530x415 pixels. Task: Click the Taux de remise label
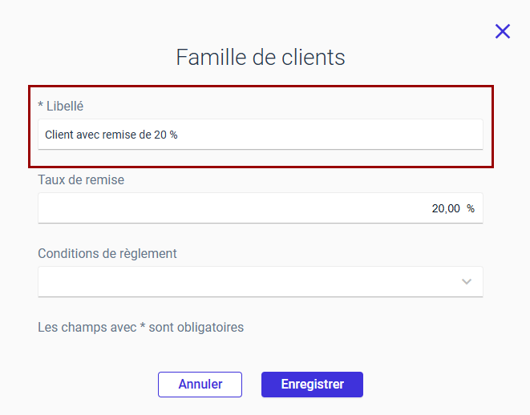[x=81, y=180]
